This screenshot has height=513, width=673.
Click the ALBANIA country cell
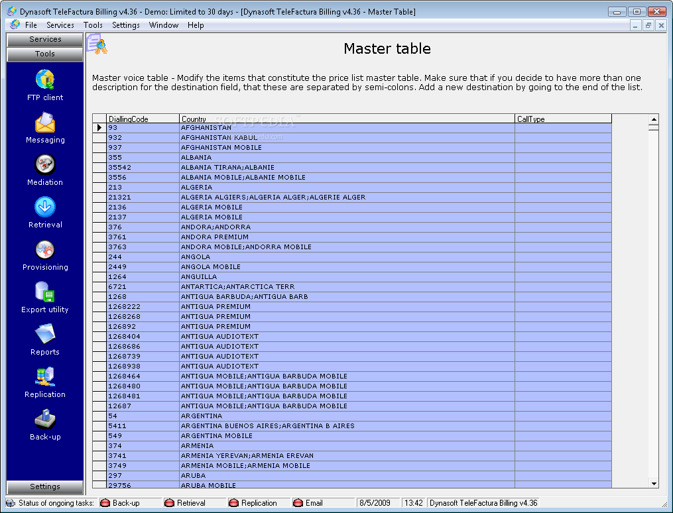347,158
